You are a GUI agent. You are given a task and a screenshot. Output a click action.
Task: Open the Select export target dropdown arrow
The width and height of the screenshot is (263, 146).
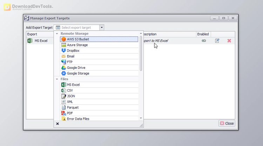pyautogui.click(x=102, y=27)
